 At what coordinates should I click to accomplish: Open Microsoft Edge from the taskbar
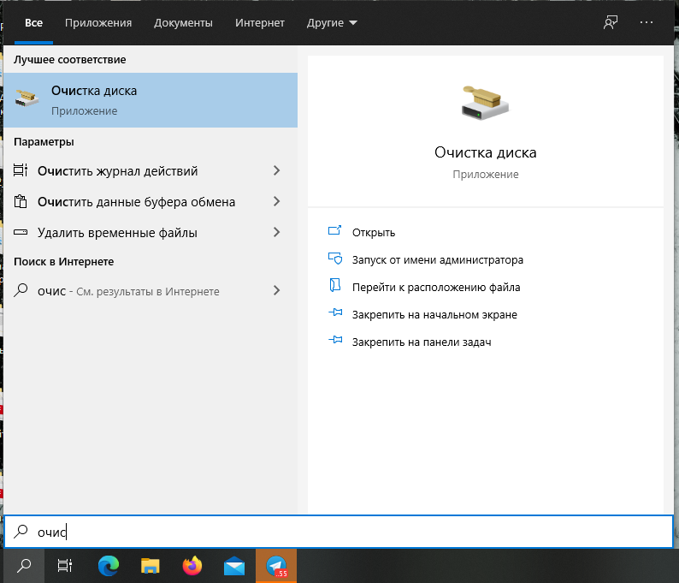pos(109,565)
